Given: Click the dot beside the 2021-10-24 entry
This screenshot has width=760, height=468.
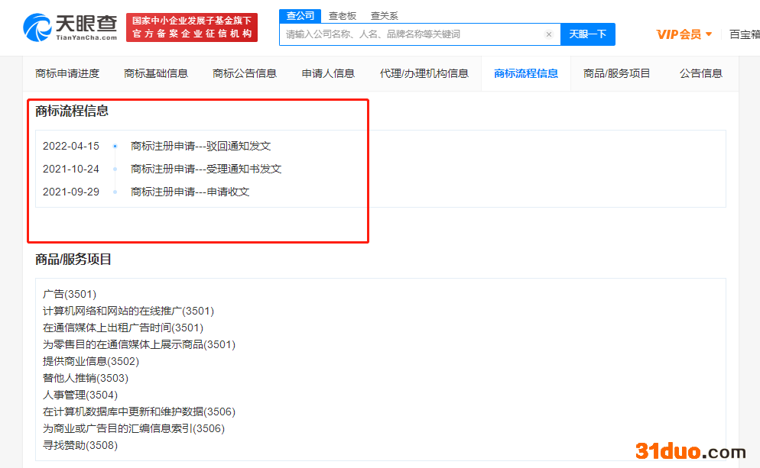Looking at the screenshot, I should (115, 169).
